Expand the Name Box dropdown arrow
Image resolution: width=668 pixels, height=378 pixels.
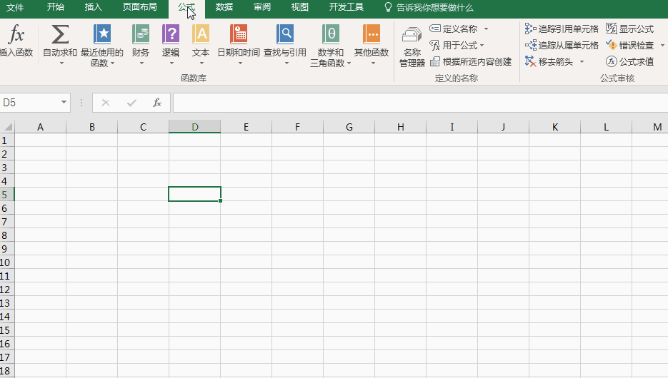tap(64, 102)
